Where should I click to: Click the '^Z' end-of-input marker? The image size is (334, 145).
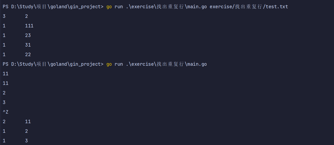coord(6,112)
